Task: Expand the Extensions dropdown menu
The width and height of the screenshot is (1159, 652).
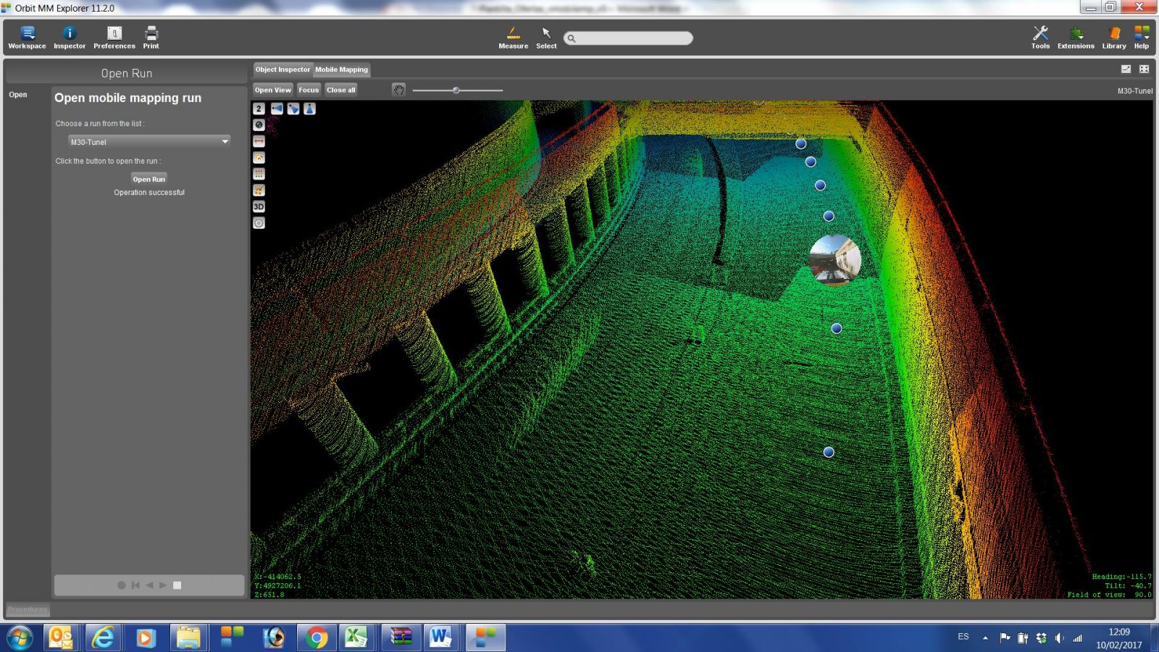Action: pyautogui.click(x=1076, y=38)
